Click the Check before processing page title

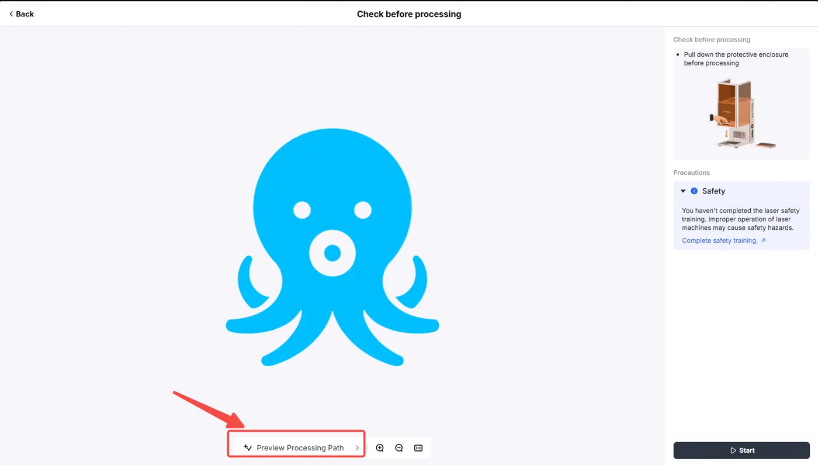point(409,14)
